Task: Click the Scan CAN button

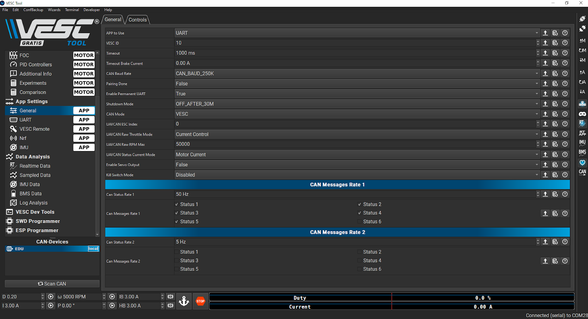Action: coord(52,284)
